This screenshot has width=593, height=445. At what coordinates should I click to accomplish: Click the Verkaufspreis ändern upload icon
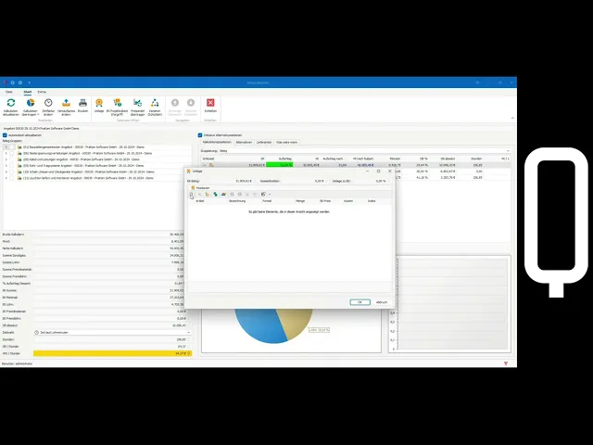[66, 103]
